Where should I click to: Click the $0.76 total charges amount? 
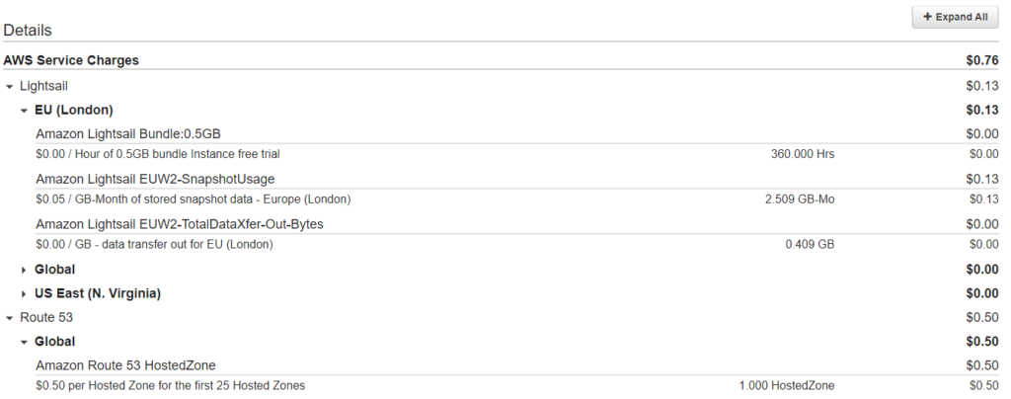pos(982,60)
